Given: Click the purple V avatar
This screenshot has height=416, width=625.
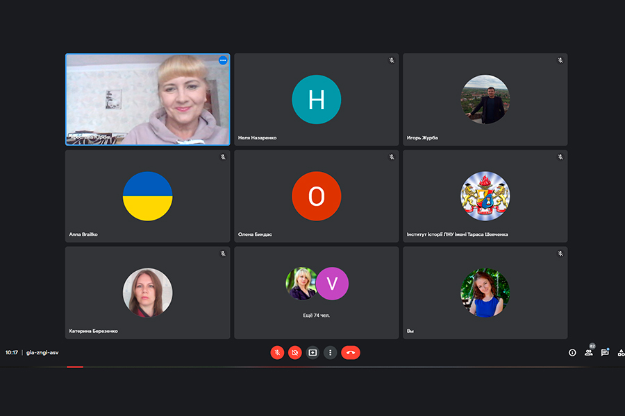Looking at the screenshot, I should 332,284.
